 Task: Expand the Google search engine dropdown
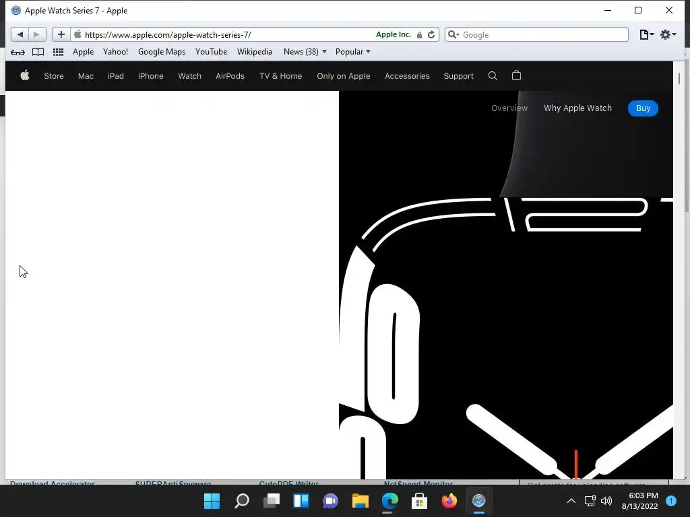453,35
